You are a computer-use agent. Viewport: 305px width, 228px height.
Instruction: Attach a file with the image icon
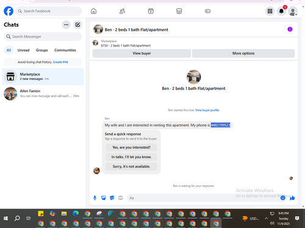tap(104, 198)
